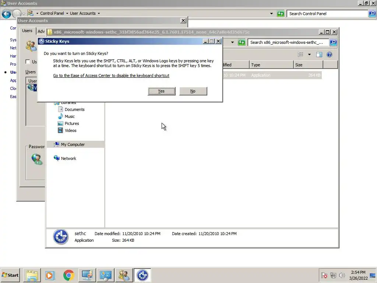Sort by Type column header
Screen dimensions: 377x283
(271, 65)
